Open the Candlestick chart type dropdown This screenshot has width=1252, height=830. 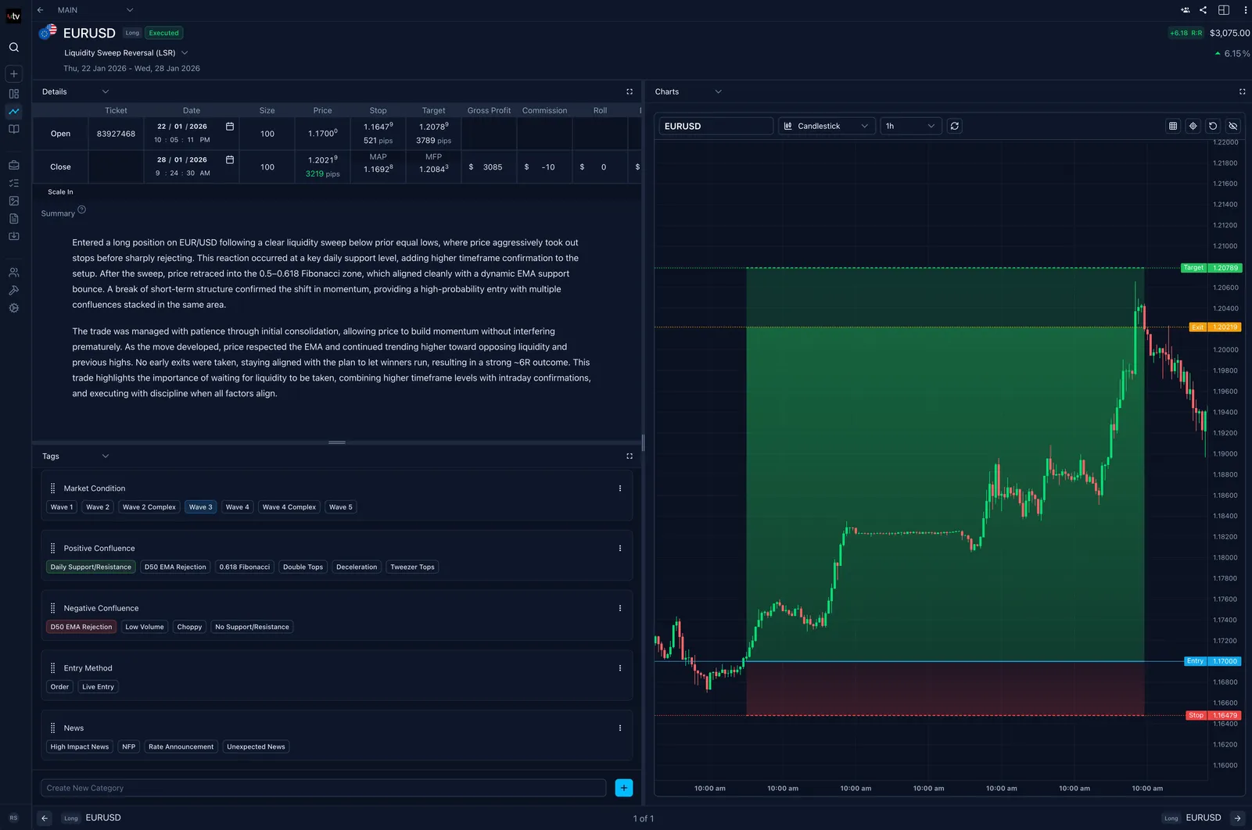[x=827, y=126]
